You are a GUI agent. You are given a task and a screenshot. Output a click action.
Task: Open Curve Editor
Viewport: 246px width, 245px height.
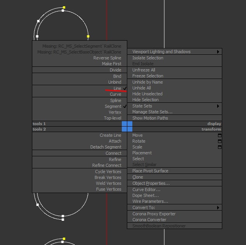pyautogui.click(x=146, y=190)
